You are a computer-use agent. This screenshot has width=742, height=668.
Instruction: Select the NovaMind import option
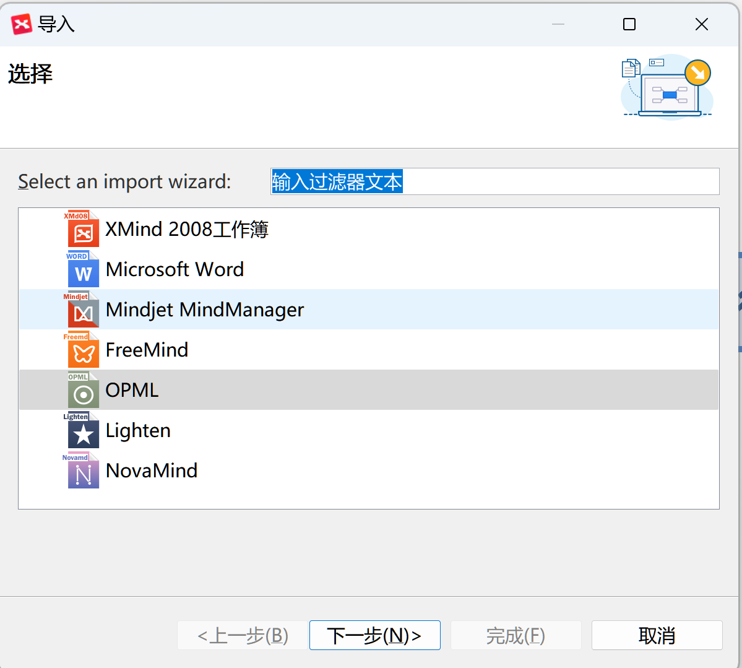(x=369, y=471)
